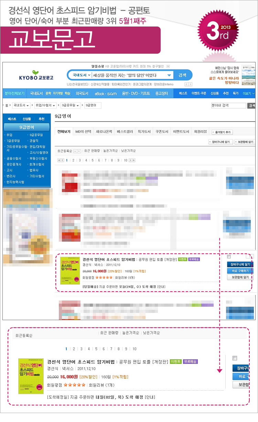The height and width of the screenshot is (422, 258).
Task: Click the banner ad image beside 혜민스님 text
Action: (x=248, y=75)
